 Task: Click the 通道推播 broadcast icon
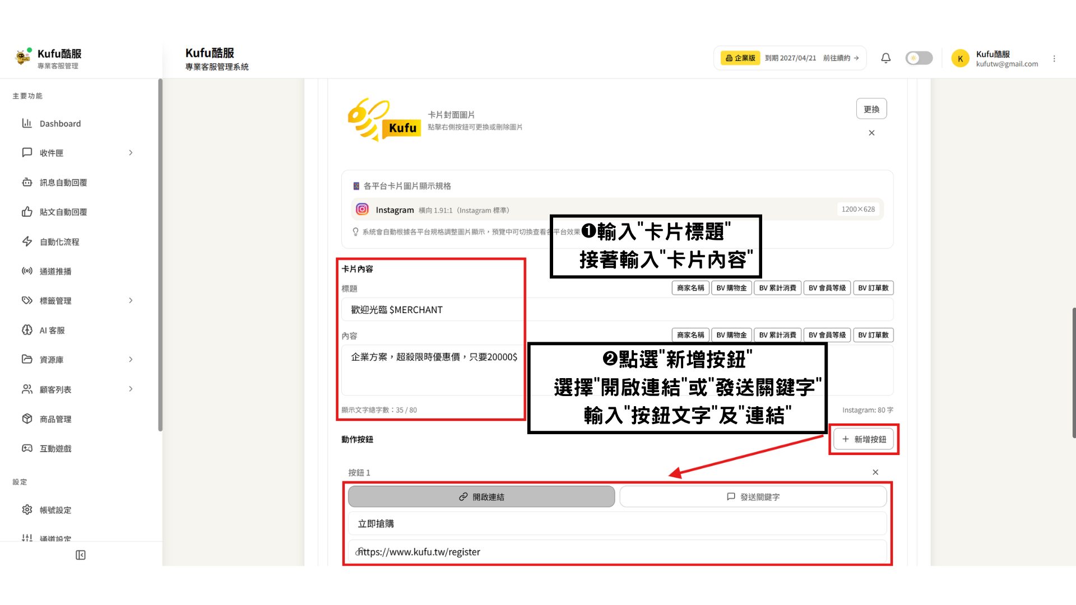[27, 271]
